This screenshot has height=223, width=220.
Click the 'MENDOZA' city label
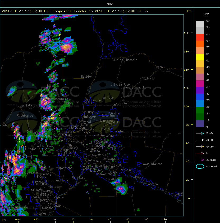click(64, 135)
